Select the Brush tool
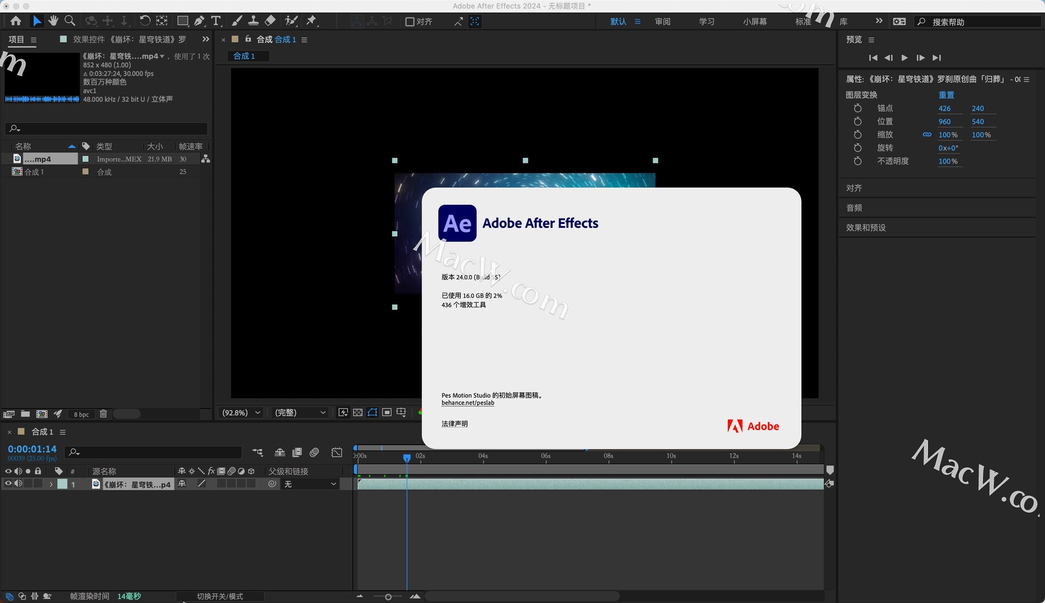Image resolution: width=1045 pixels, height=603 pixels. click(x=237, y=21)
